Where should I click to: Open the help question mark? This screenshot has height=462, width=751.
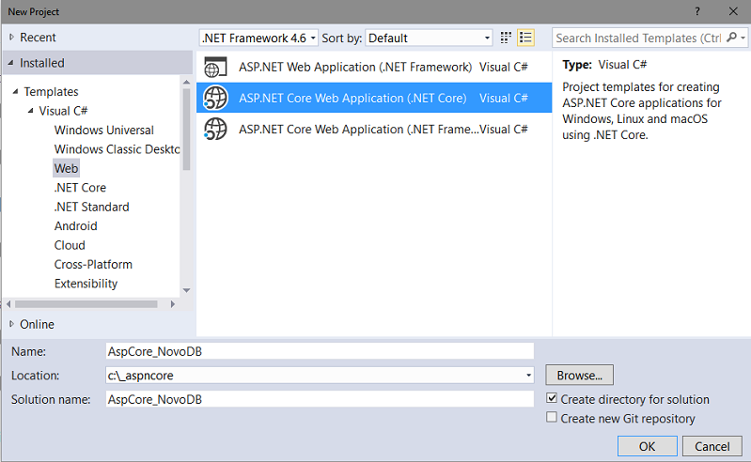pos(697,11)
